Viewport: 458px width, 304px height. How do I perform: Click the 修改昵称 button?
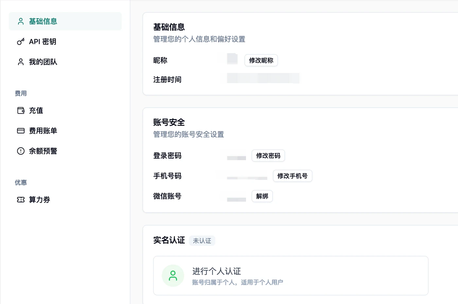(261, 60)
